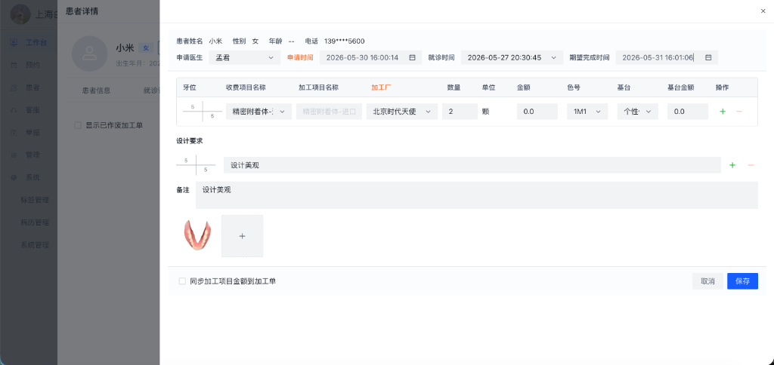Select 预约 in sidebar menu

tap(33, 65)
